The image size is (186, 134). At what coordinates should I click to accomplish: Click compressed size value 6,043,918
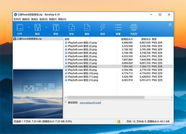pos(127,80)
